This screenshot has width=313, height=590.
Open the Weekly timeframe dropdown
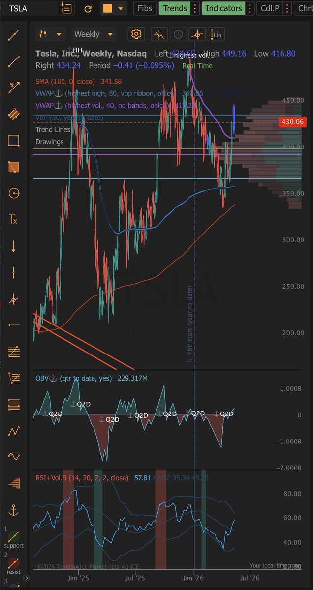coord(94,34)
